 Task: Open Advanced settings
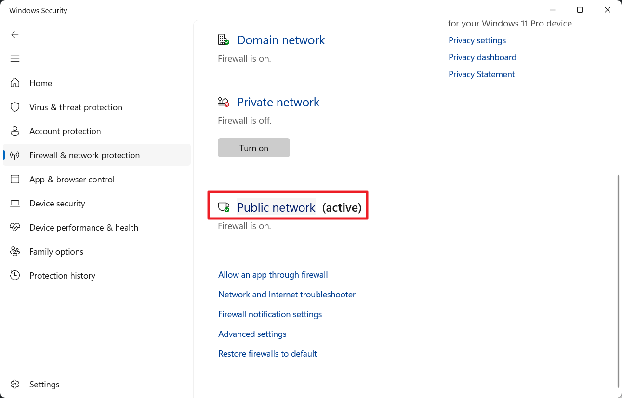[252, 334]
